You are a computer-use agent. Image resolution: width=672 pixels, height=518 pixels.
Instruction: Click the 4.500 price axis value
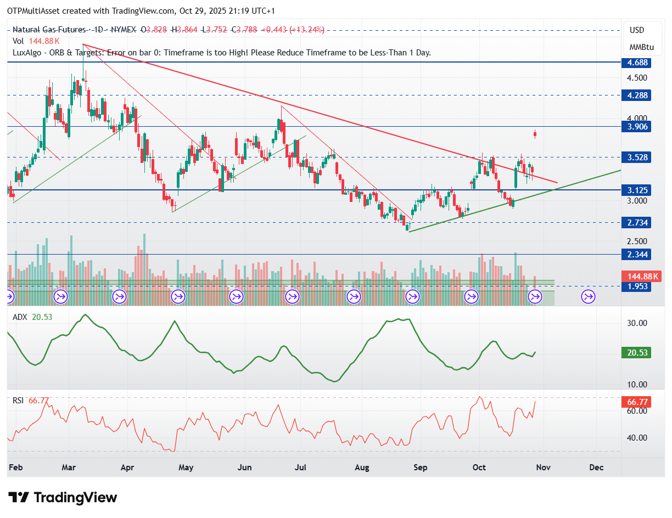click(637, 77)
